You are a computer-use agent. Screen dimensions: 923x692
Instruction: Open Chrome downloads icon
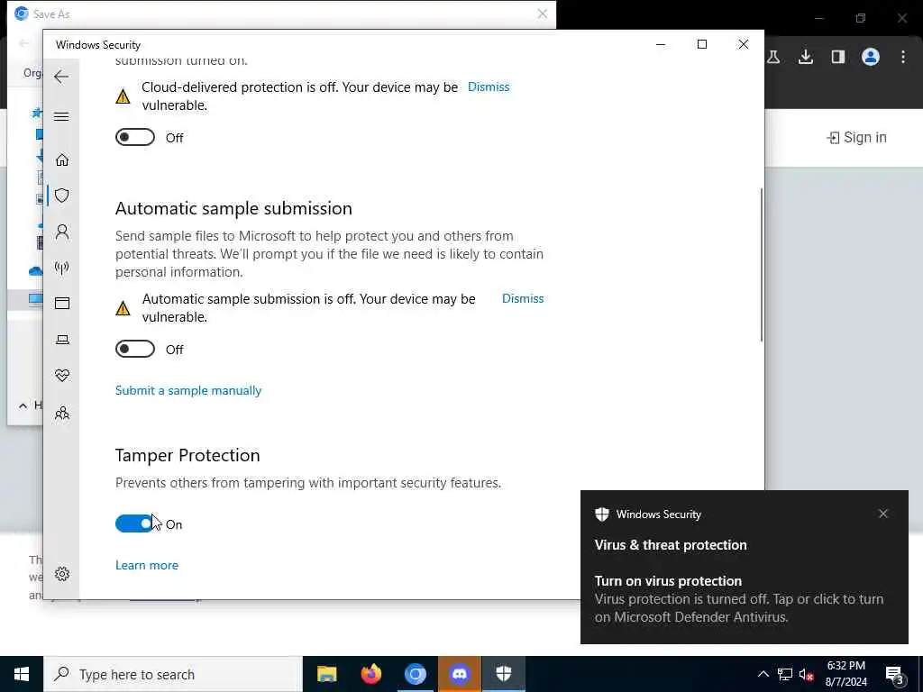point(806,57)
